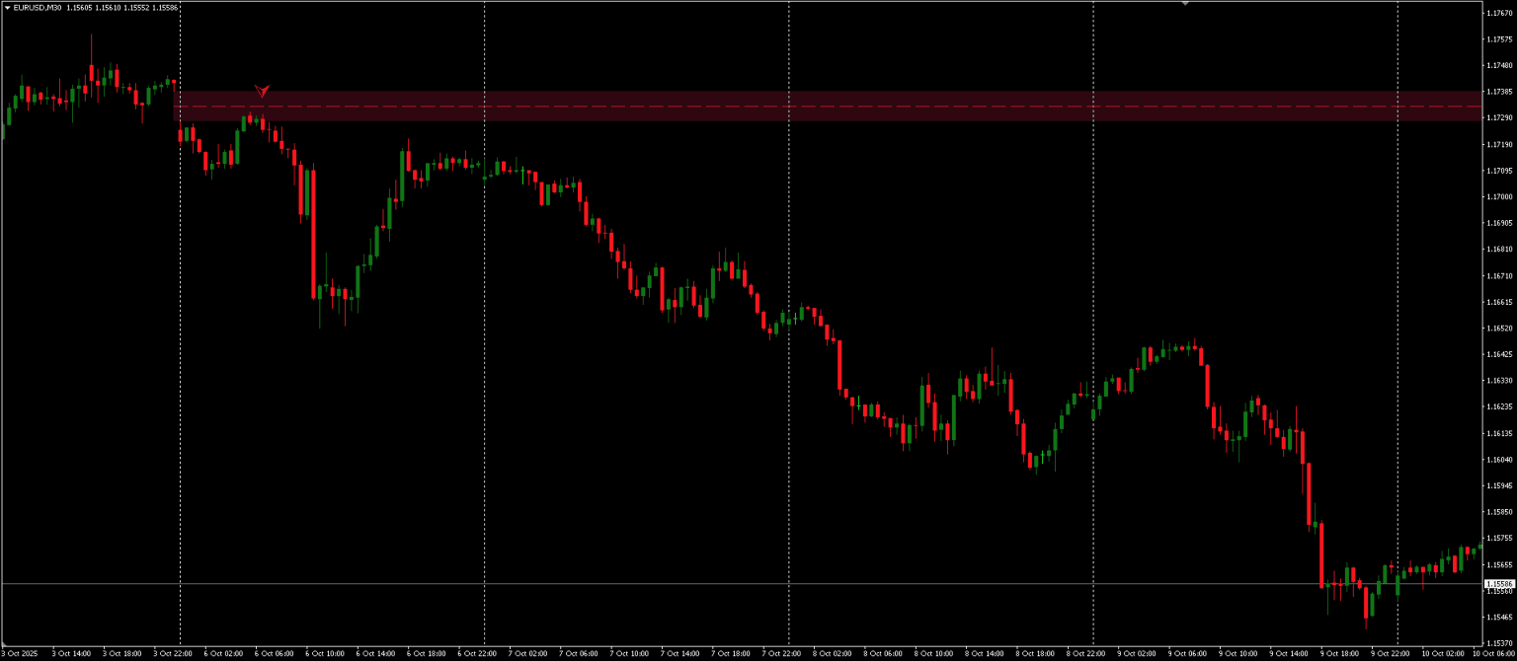Click the 6 Oct 10:00 time label
Screen dimensions: 1517x661
[x=325, y=653]
